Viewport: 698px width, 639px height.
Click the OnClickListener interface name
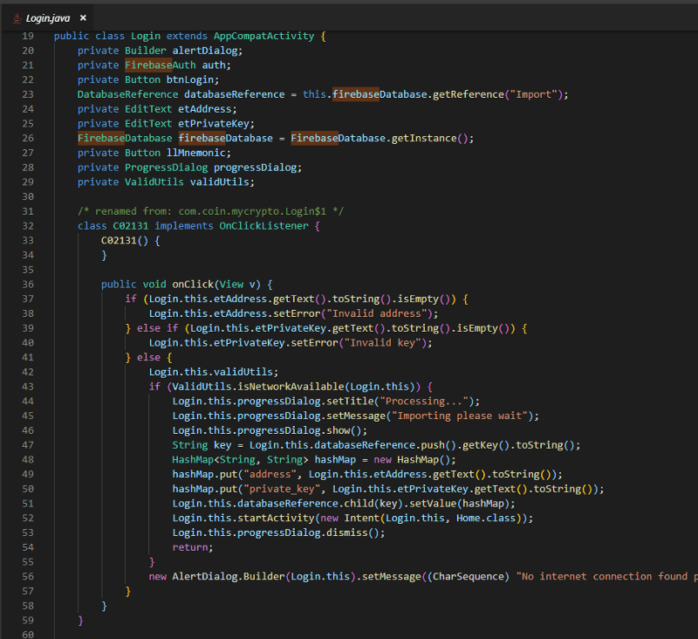[x=263, y=226]
